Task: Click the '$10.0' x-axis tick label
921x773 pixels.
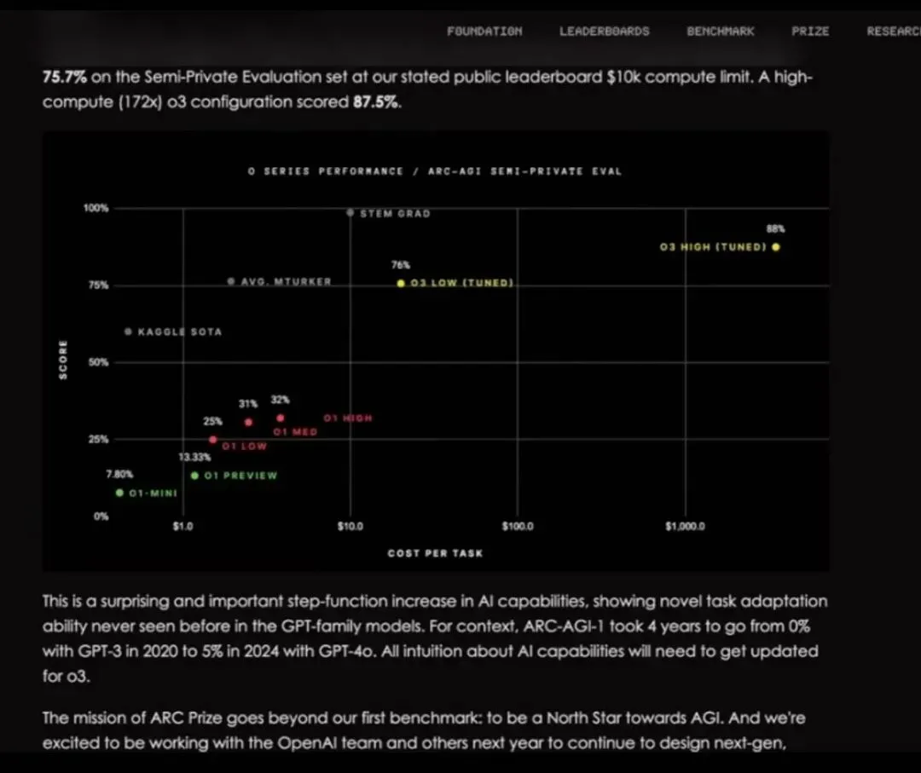Action: [x=350, y=526]
